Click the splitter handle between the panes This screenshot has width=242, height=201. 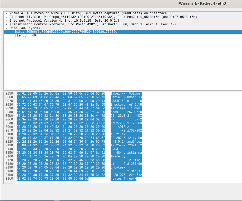pyautogui.click(x=202, y=91)
